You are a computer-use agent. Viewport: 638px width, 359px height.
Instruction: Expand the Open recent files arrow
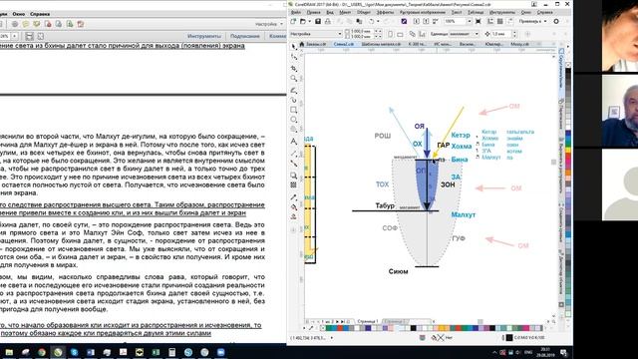309,21
